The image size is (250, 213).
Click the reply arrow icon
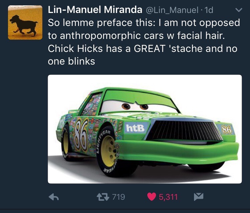pyautogui.click(x=54, y=197)
